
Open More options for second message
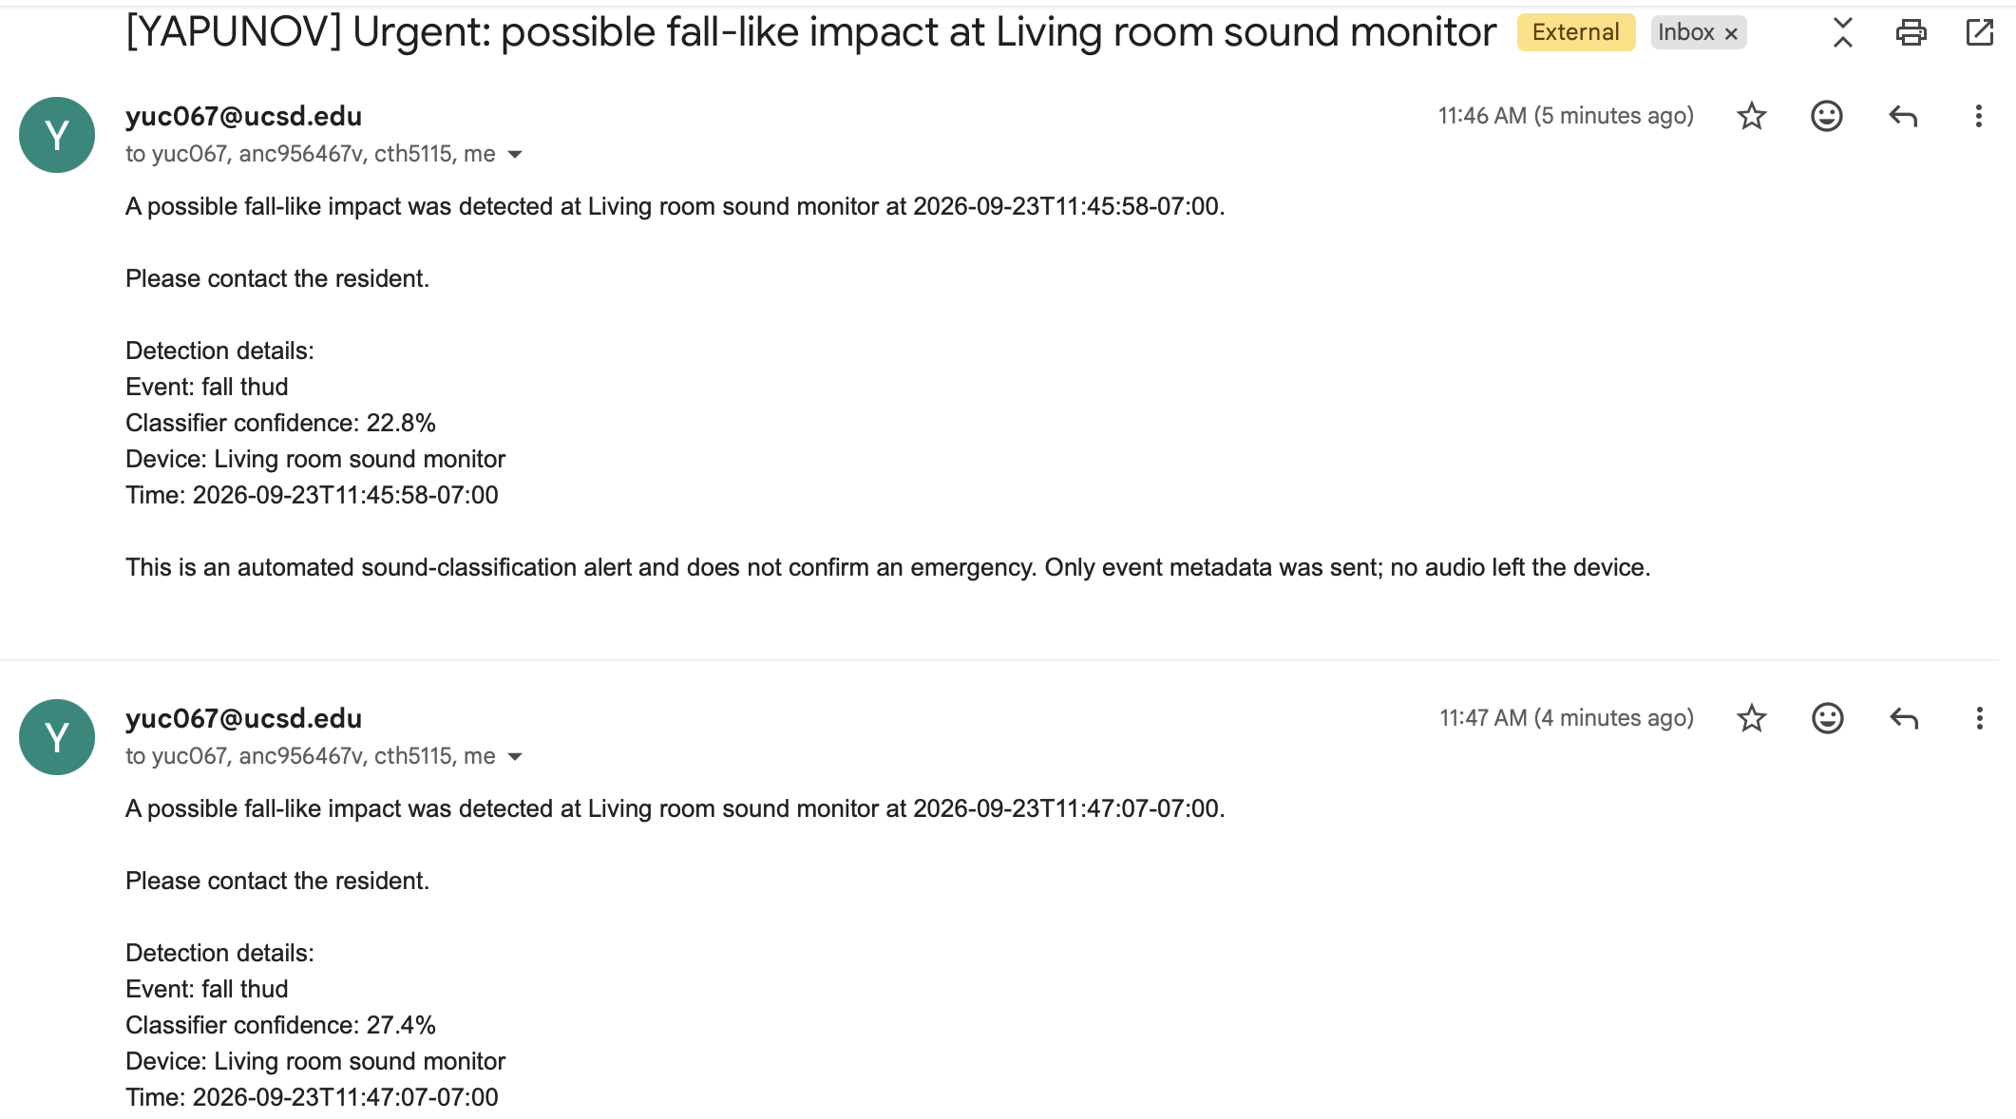pyautogui.click(x=1980, y=718)
